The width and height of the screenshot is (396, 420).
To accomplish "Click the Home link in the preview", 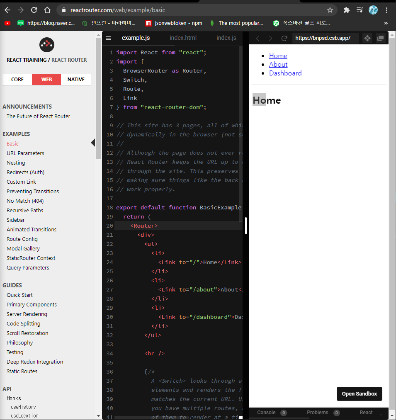I will [x=278, y=56].
